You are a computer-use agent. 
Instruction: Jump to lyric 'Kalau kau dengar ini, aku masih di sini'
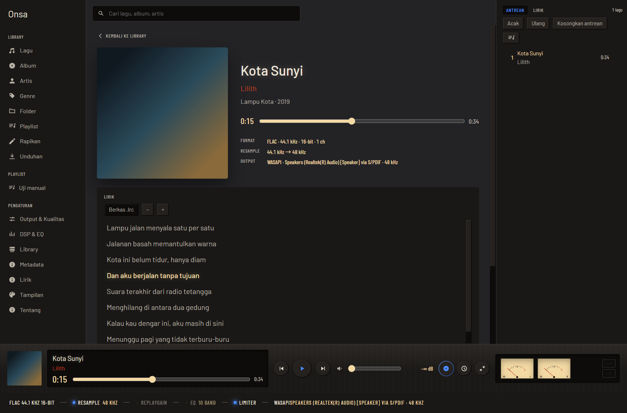[165, 324]
